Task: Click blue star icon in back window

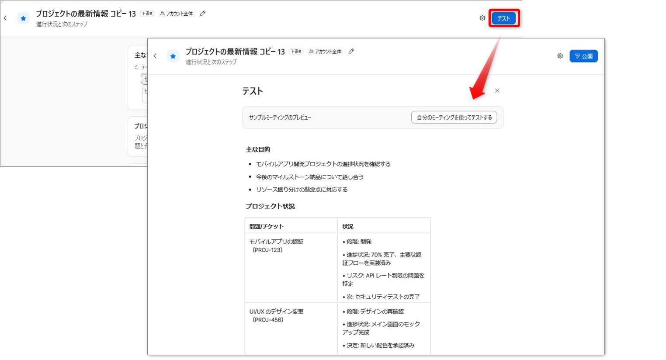Action: pyautogui.click(x=23, y=18)
